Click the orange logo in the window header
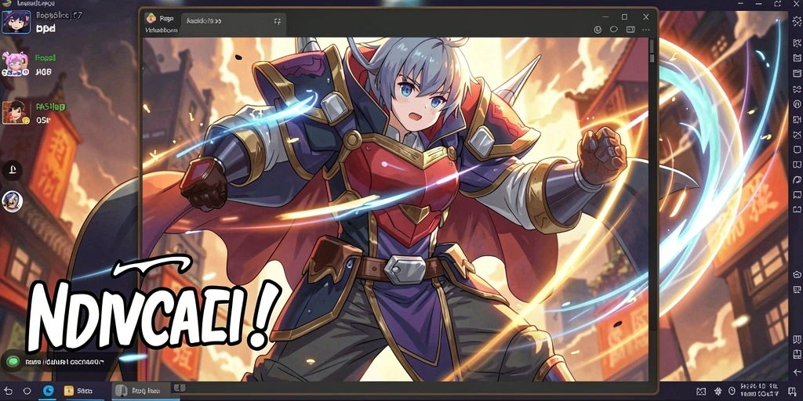 (151, 19)
